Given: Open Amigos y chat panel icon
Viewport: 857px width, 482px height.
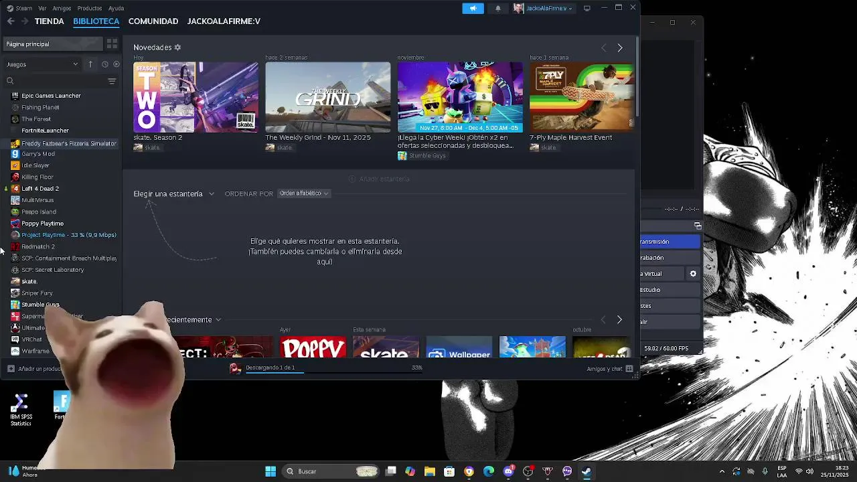Looking at the screenshot, I should pyautogui.click(x=629, y=369).
